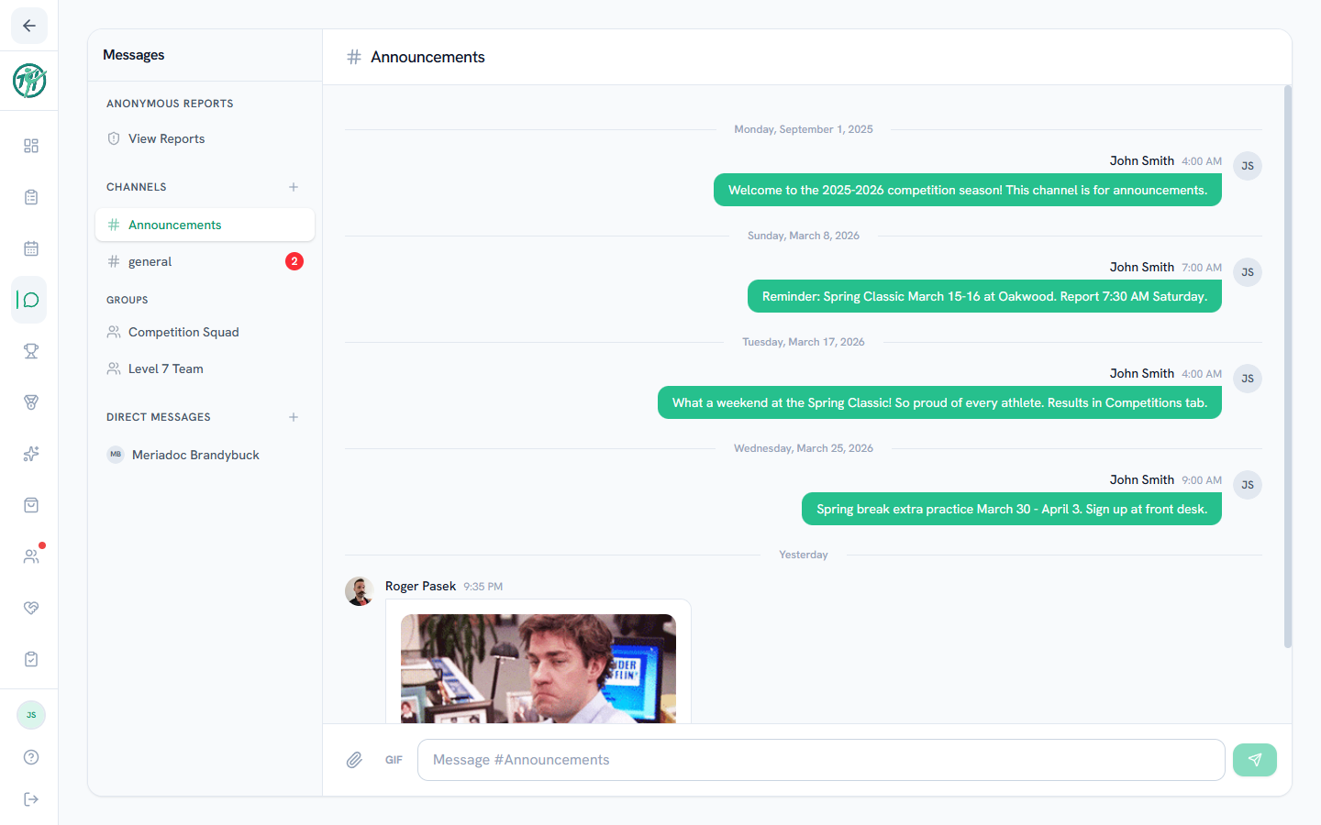This screenshot has height=825, width=1321.
Task: Open the clipboard list icon in sidebar
Action: (31, 197)
